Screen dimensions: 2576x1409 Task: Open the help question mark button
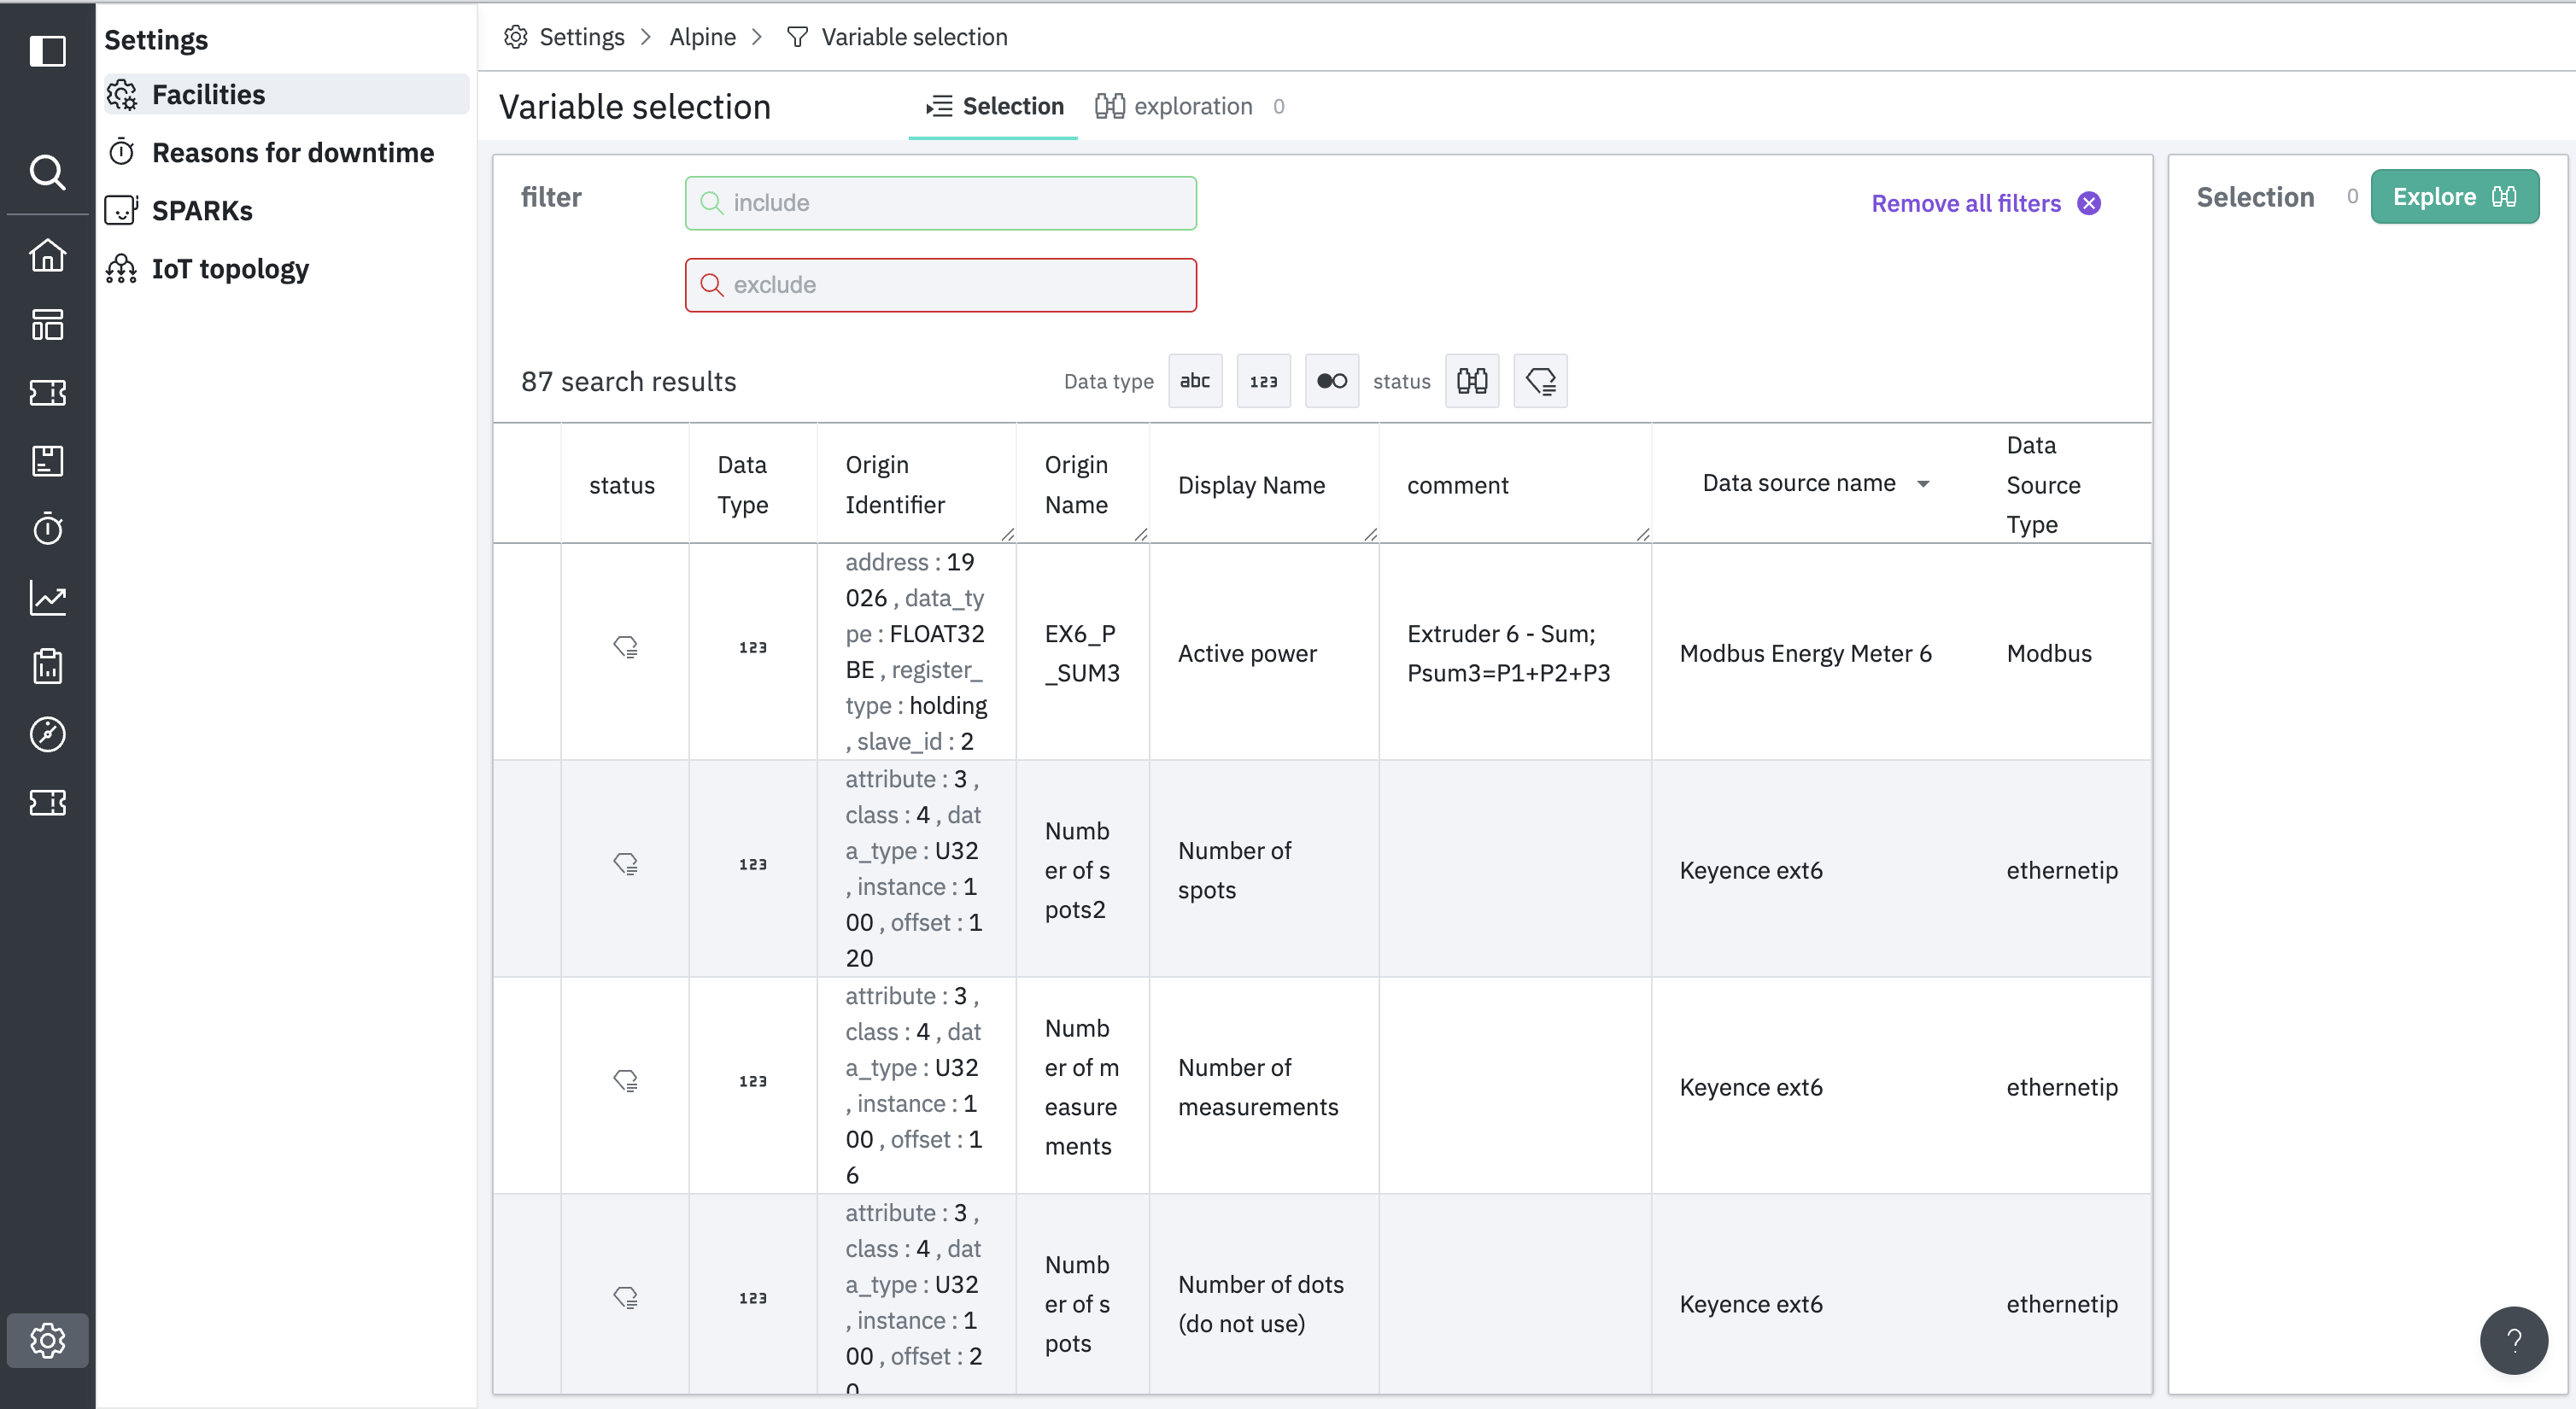coord(2512,1340)
